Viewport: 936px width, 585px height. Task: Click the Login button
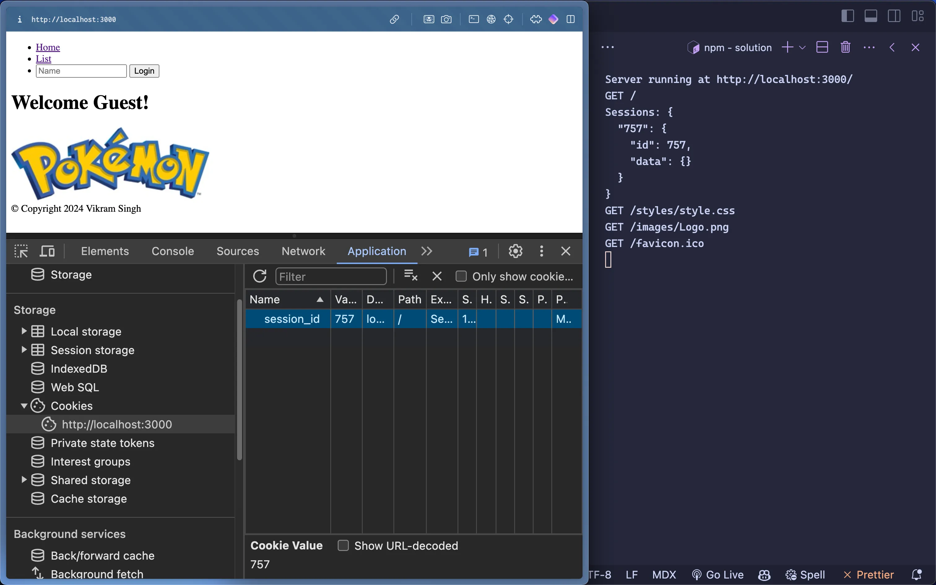(144, 71)
